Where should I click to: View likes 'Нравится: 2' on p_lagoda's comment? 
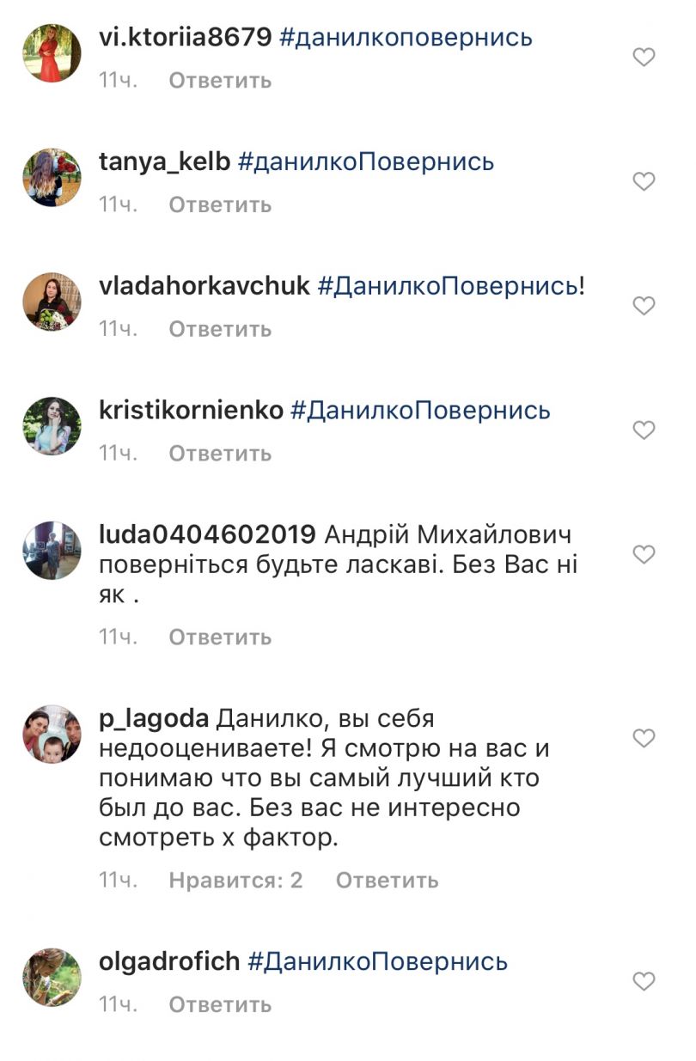pyautogui.click(x=235, y=881)
